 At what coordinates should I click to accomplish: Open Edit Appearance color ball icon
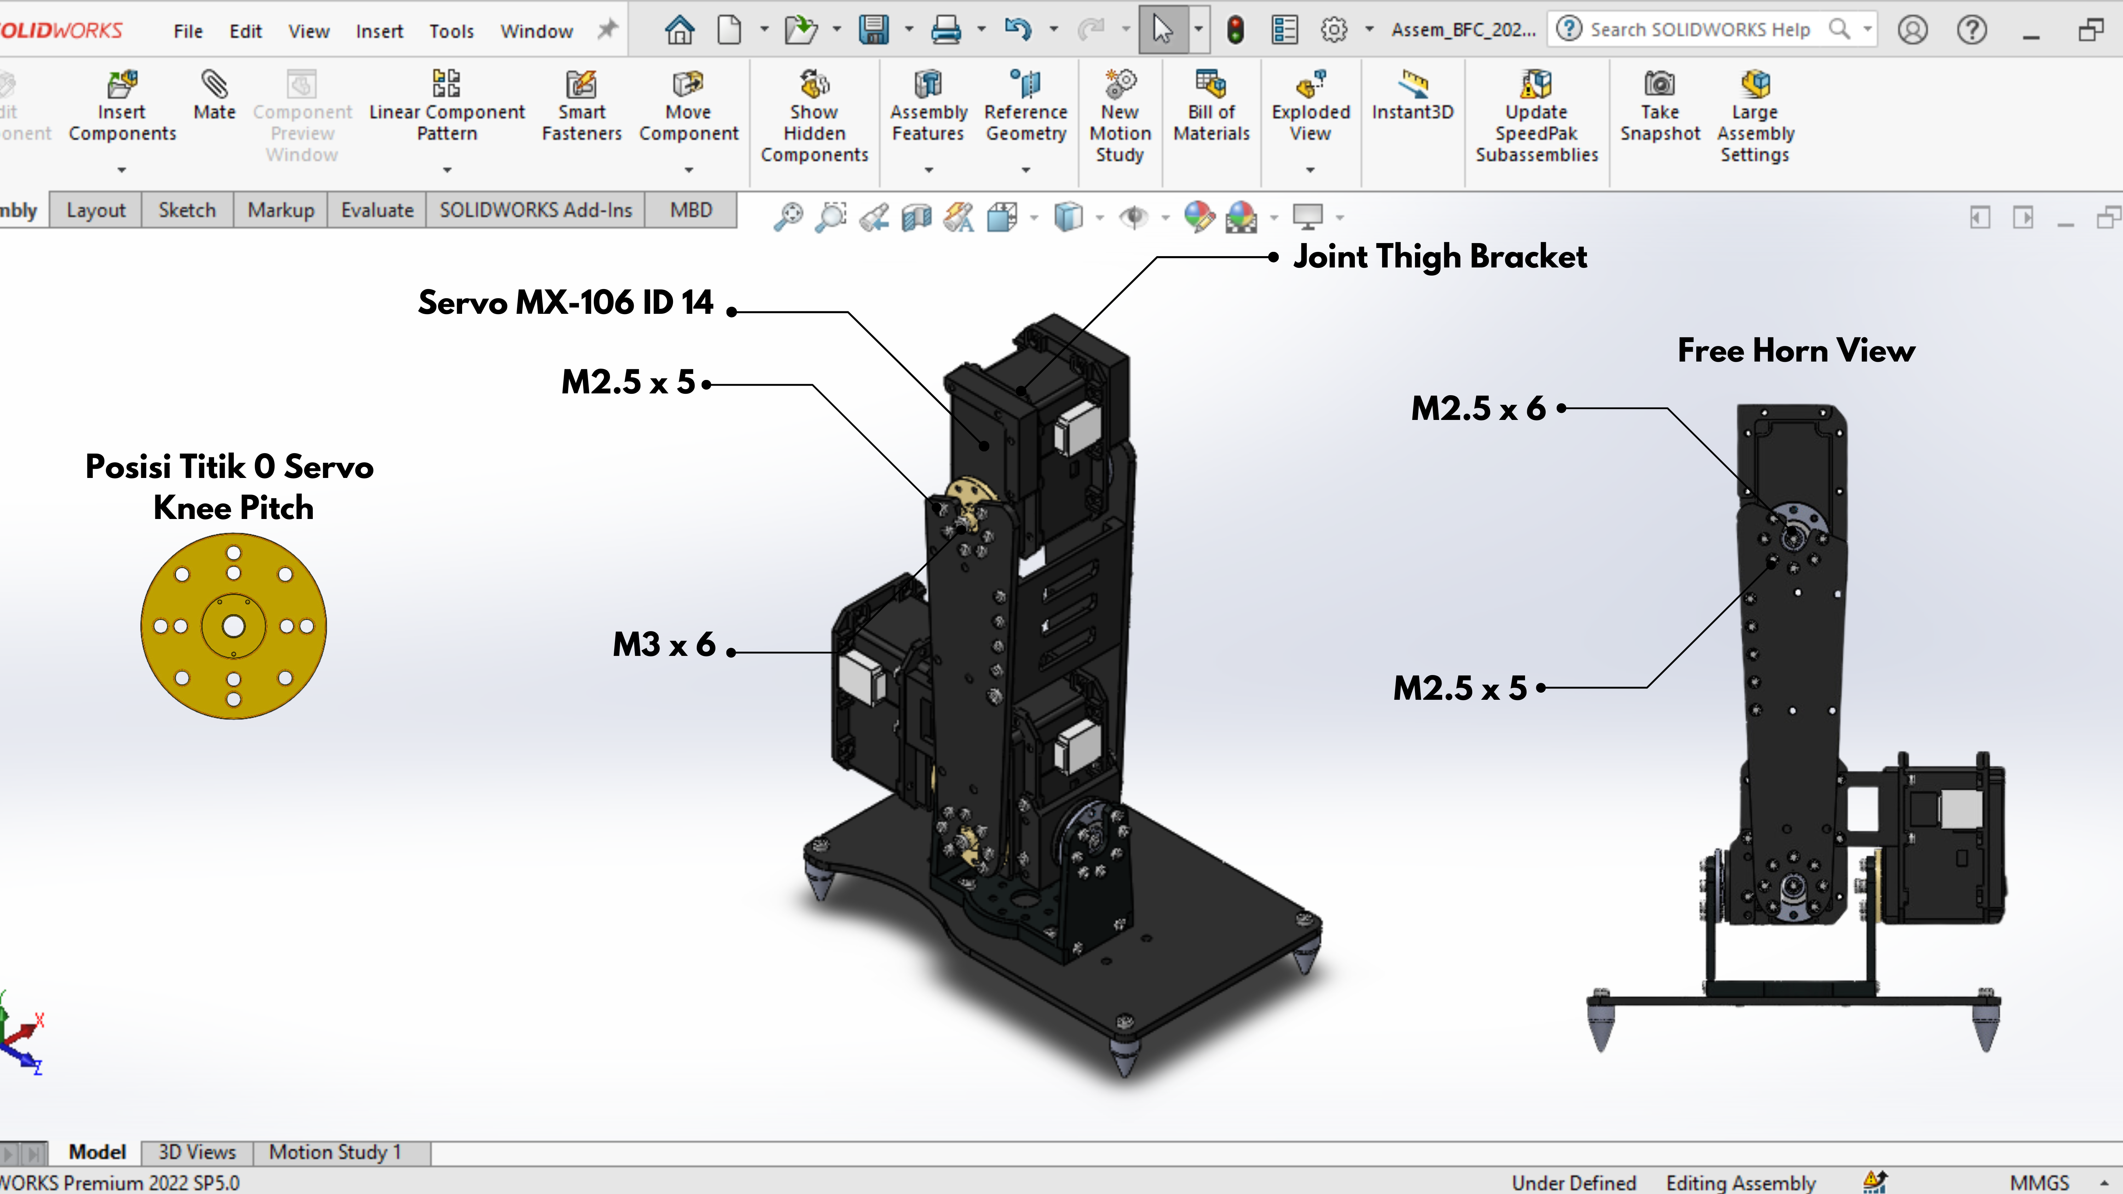coord(1199,217)
